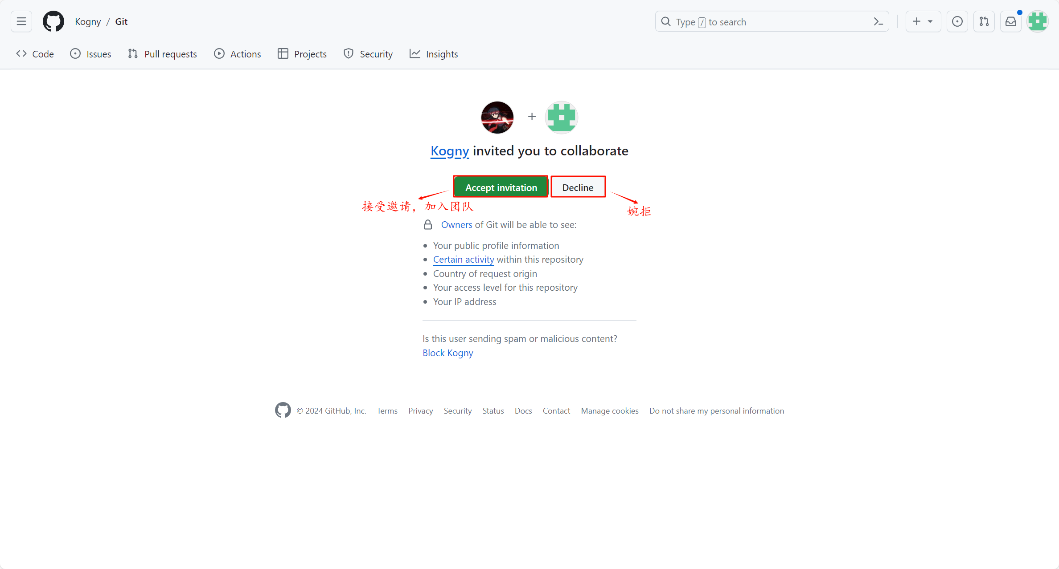Click the timer/reminders icon

click(x=956, y=21)
